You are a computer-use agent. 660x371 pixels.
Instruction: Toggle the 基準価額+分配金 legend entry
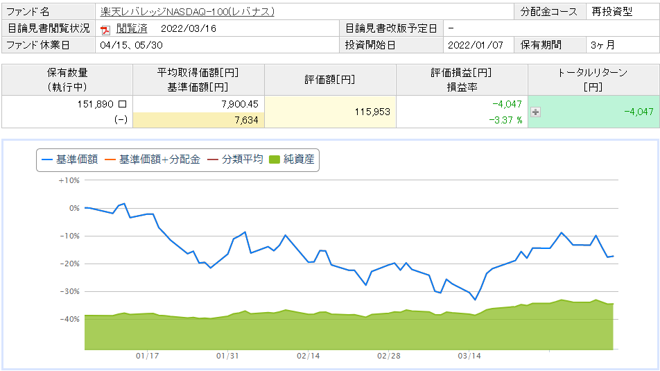pyautogui.click(x=153, y=159)
